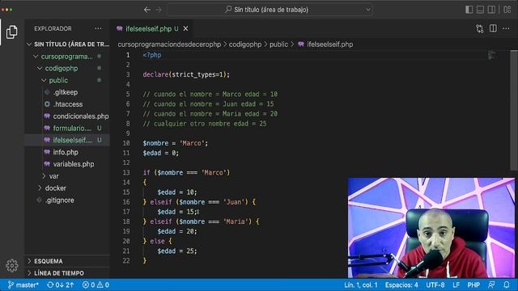Screen dimensions: 518x291
Task: Select the ifelseelseif.php editor tab
Action: [151, 29]
